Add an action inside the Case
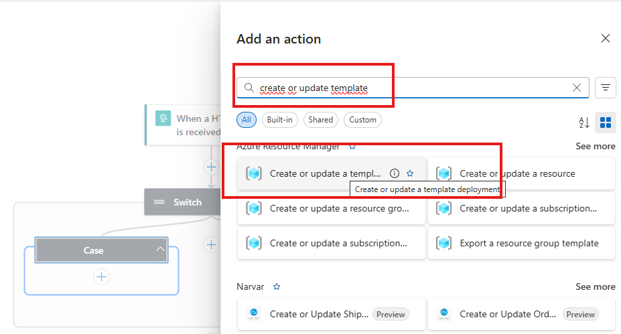The width and height of the screenshot is (621, 334). point(101,276)
